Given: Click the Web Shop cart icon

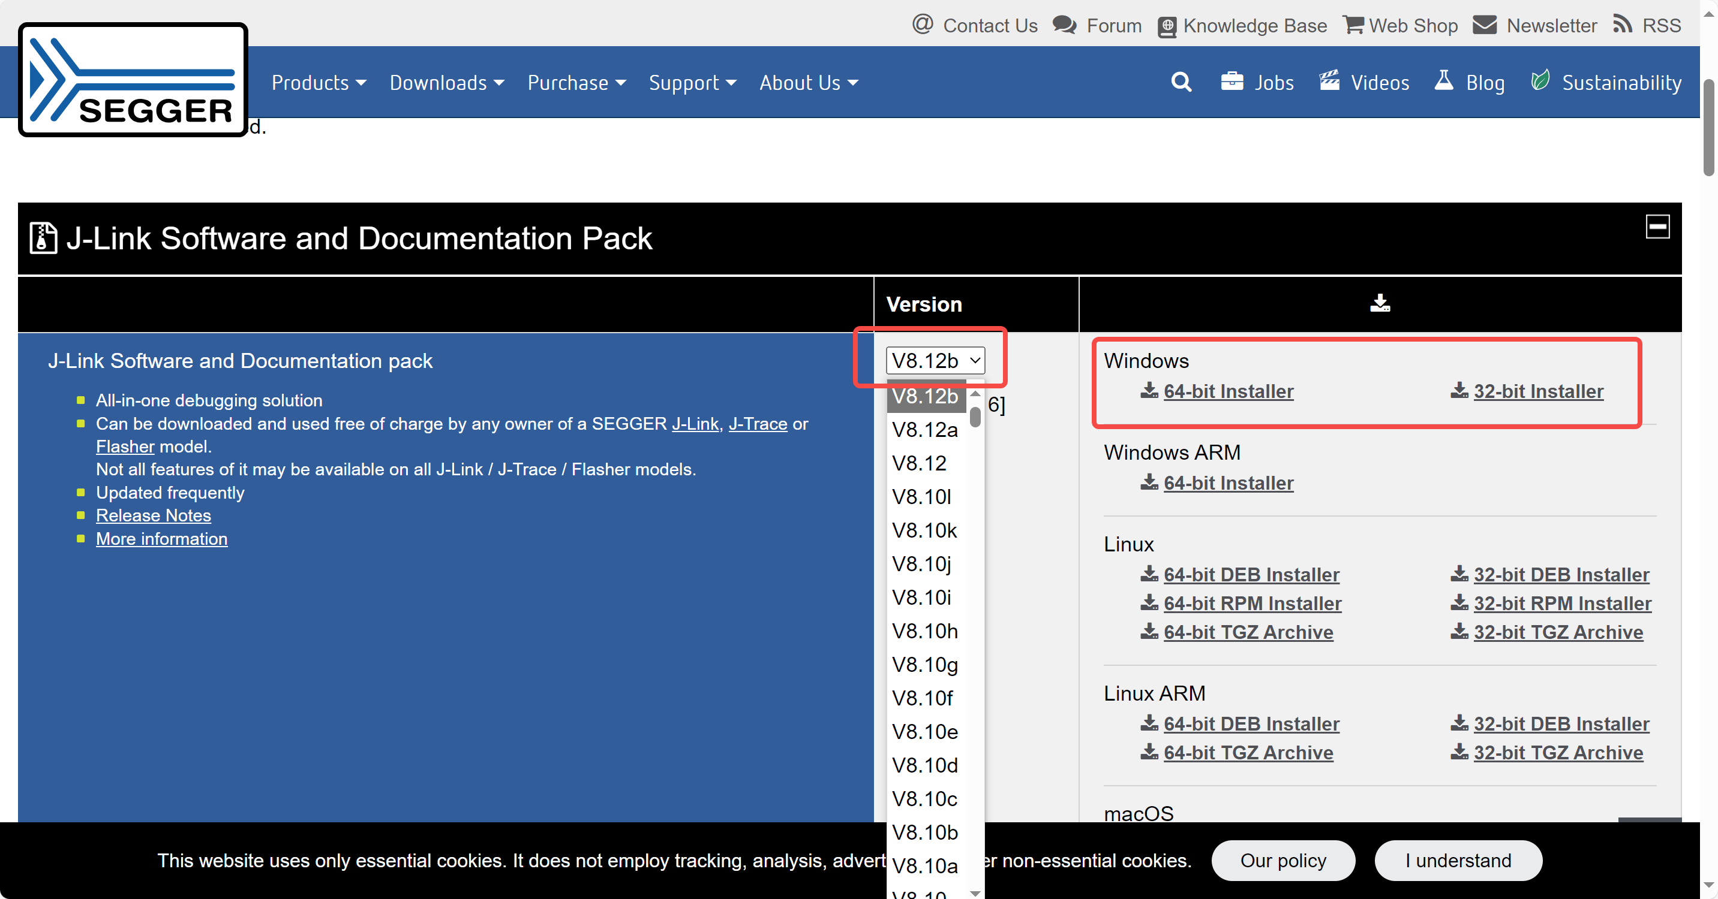Looking at the screenshot, I should [1353, 25].
